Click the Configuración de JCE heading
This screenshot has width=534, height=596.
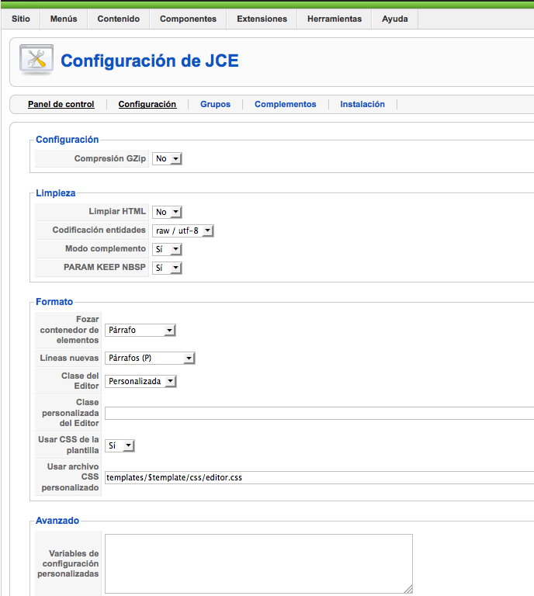(x=150, y=61)
